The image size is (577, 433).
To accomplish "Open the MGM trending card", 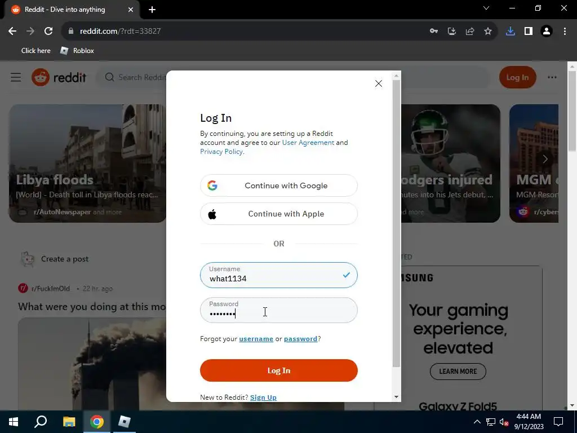I will click(x=534, y=163).
